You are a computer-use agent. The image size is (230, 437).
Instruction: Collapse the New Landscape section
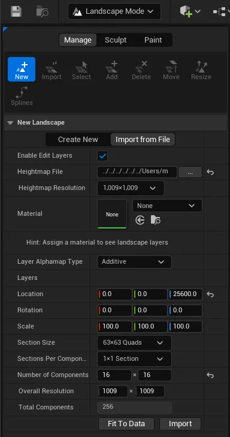point(10,123)
